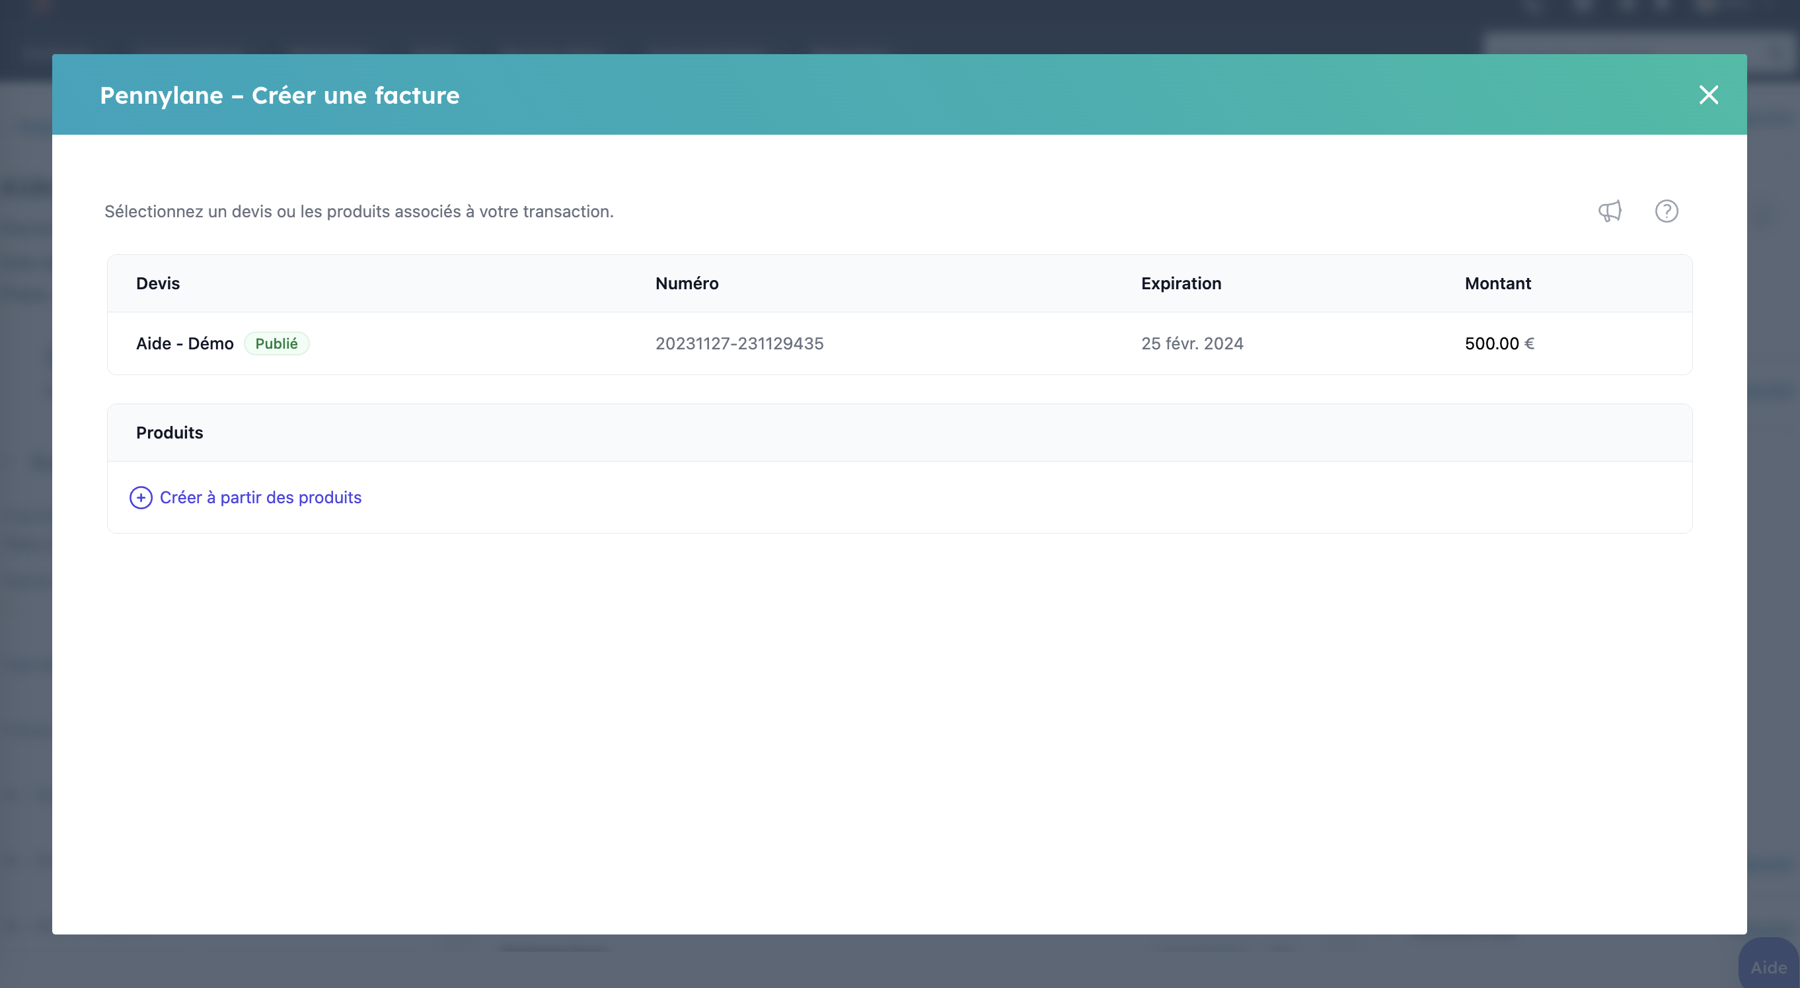Viewport: 1800px width, 988px height.
Task: Click the Montant column header
Action: pyautogui.click(x=1497, y=283)
